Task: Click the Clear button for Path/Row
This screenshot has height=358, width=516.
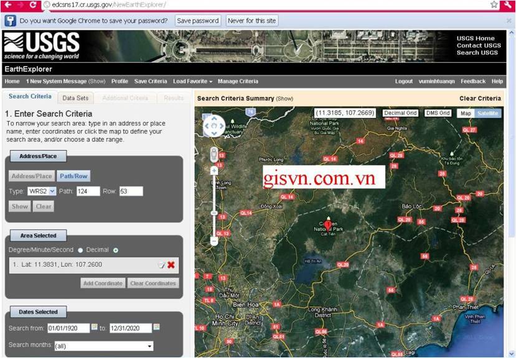Action: pyautogui.click(x=44, y=206)
